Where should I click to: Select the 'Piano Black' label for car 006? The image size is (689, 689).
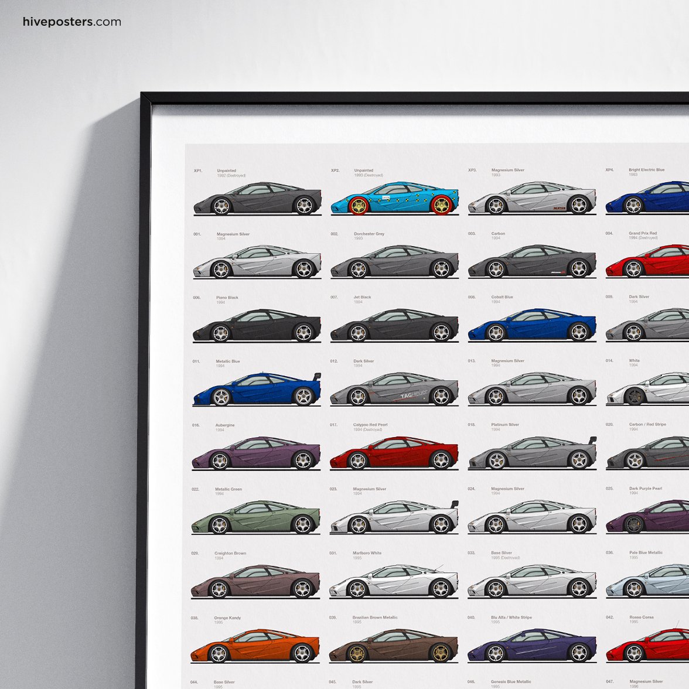(x=227, y=298)
